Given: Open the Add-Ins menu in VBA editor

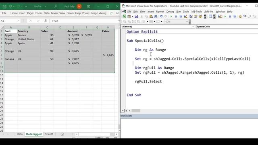Looking at the screenshot, I should click(209, 12).
